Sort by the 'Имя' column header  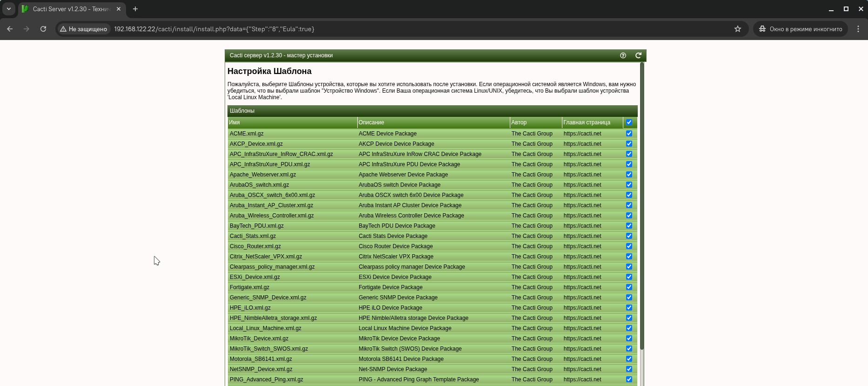[292, 122]
